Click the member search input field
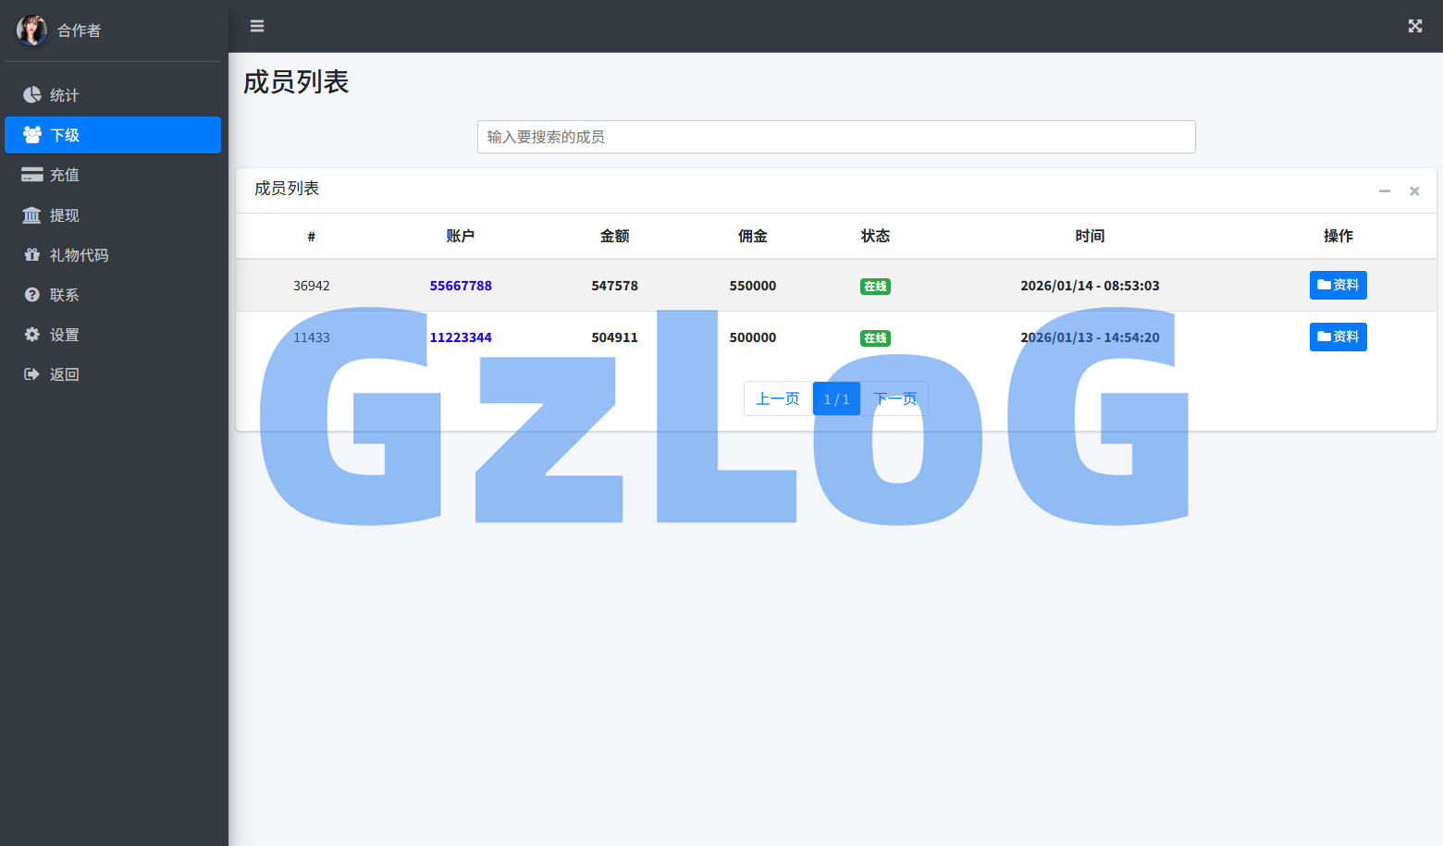Image resolution: width=1443 pixels, height=846 pixels. click(835, 136)
